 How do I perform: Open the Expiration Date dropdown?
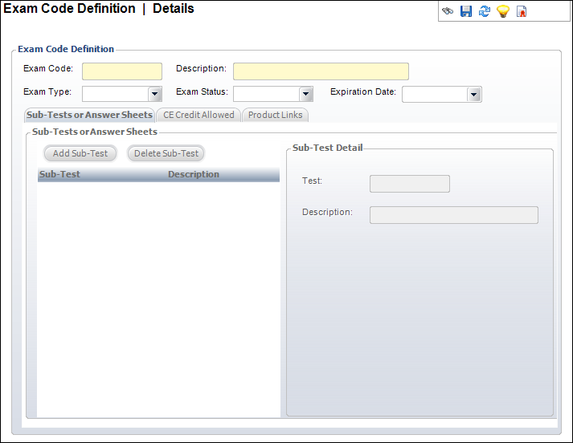pyautogui.click(x=474, y=95)
